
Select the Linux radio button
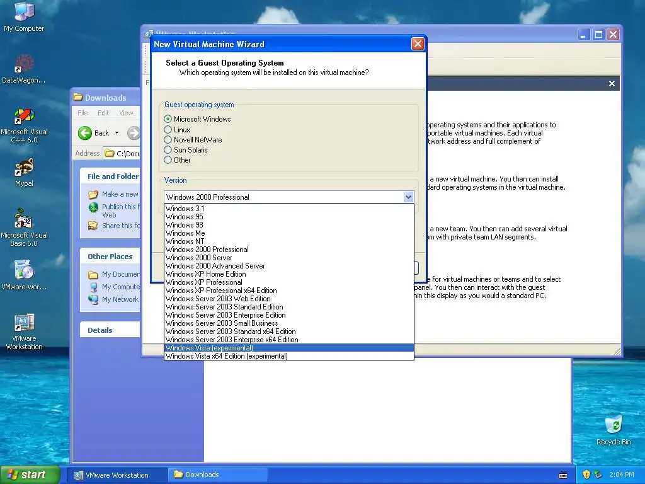[x=168, y=130]
